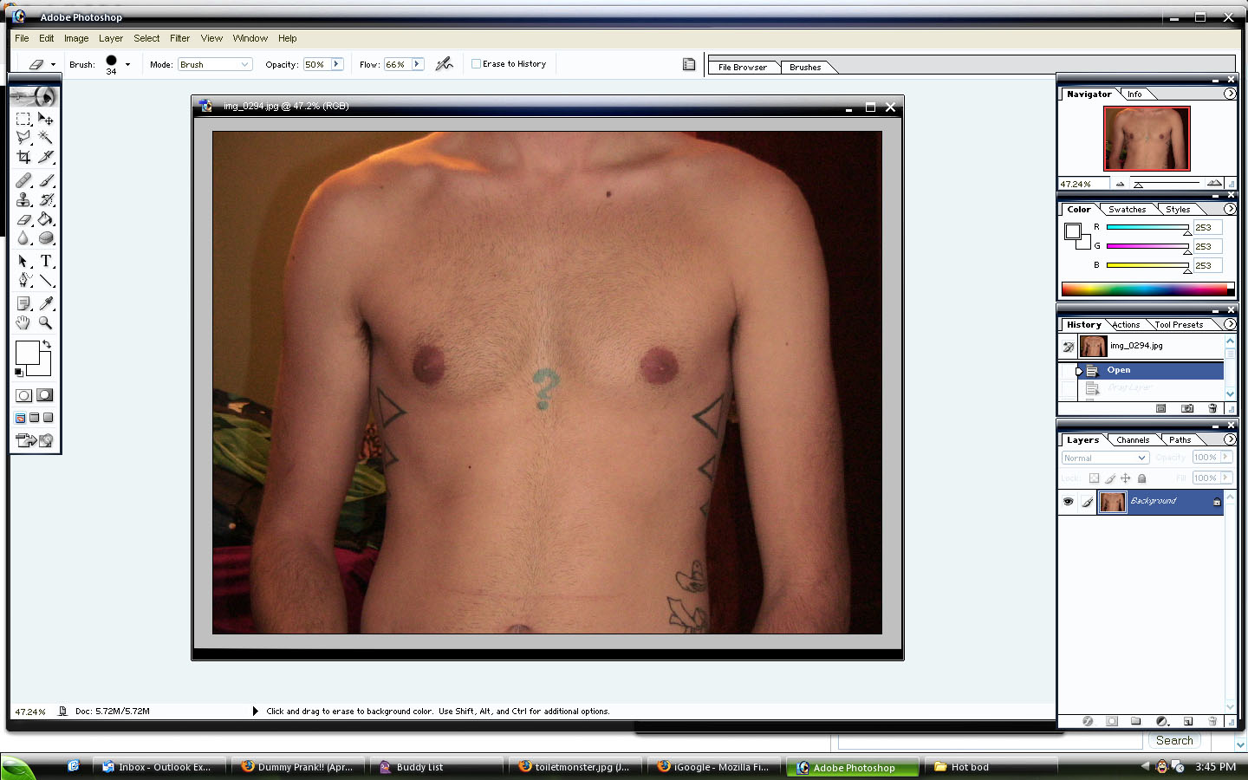Swap foreground and background colors
Image resolution: width=1248 pixels, height=780 pixels.
coord(47,344)
